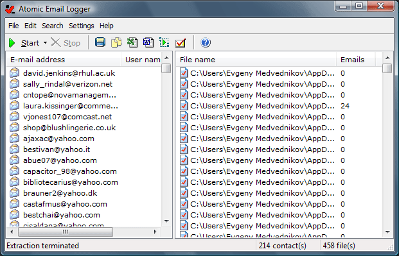The height and width of the screenshot is (256, 399).
Task: Select laura.kissinger@comme... email row
Action: click(84, 106)
